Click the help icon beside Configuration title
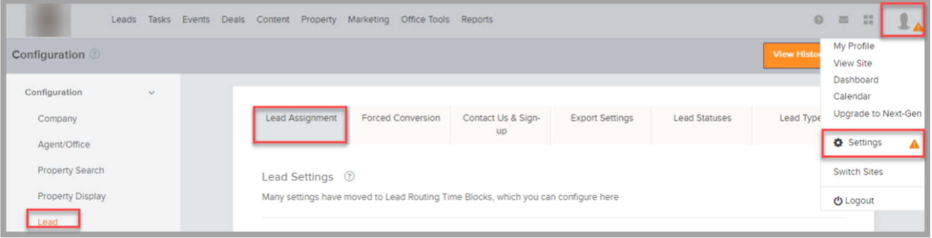The image size is (932, 238). coord(95,54)
